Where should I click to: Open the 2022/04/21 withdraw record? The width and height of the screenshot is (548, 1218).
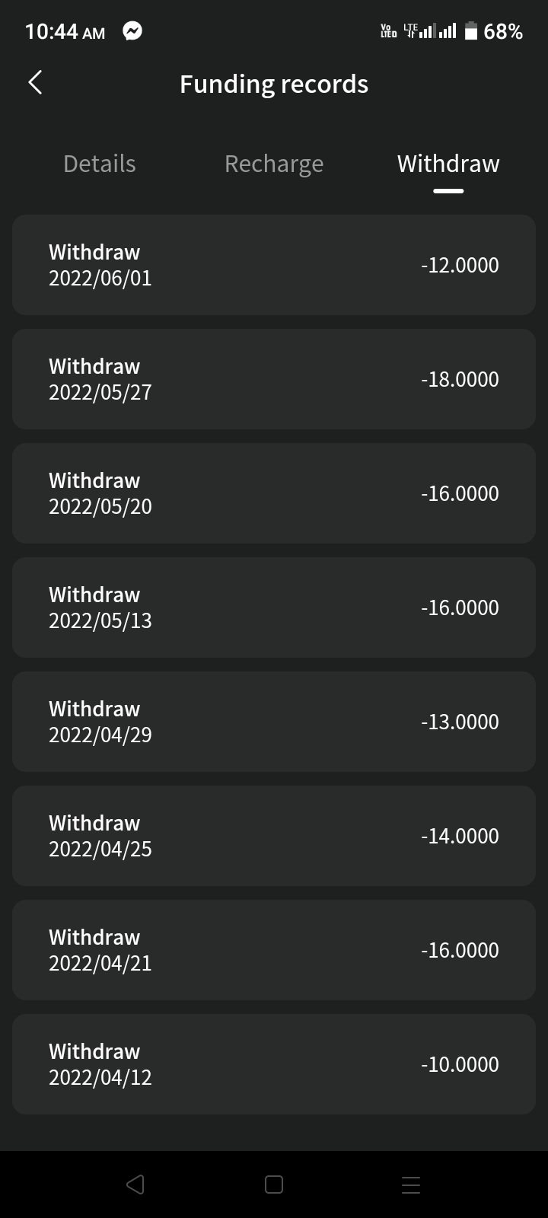click(274, 950)
